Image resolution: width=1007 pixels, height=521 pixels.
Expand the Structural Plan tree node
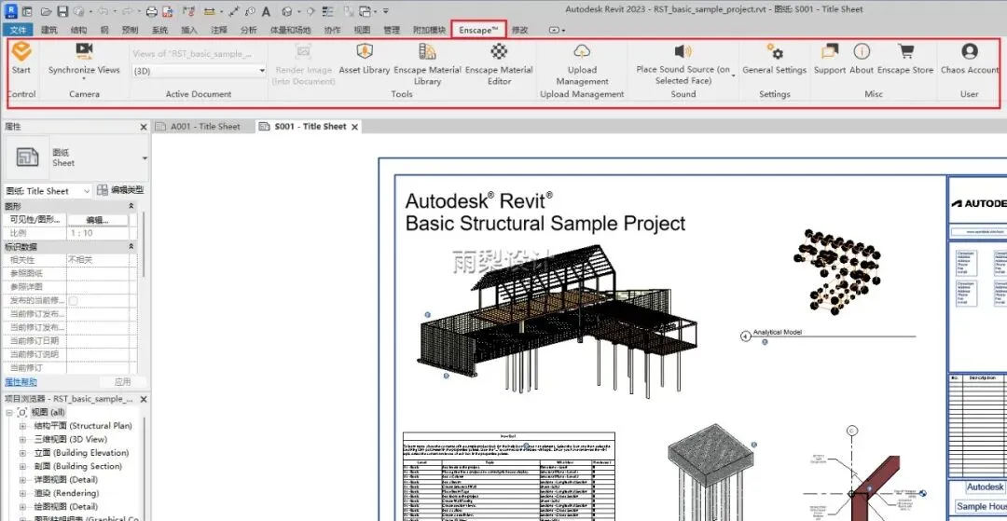22,426
